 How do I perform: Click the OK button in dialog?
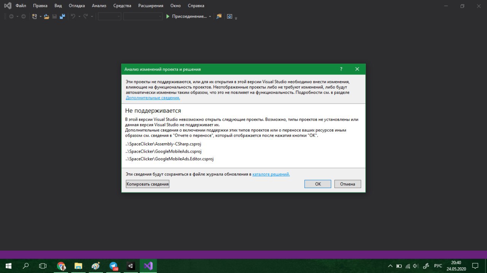click(x=318, y=184)
